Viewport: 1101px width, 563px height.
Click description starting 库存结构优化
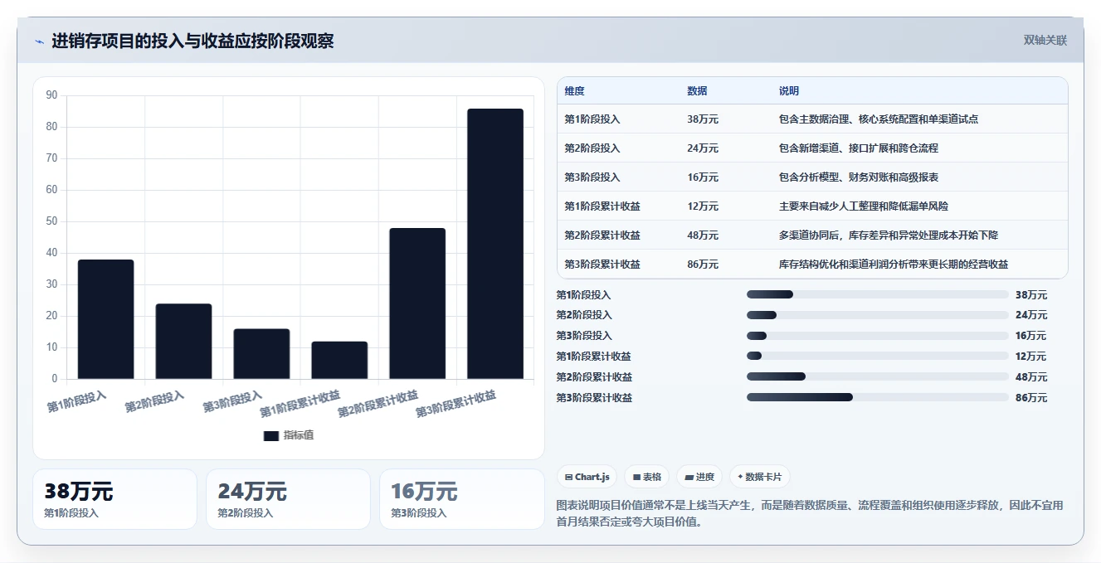(x=893, y=265)
